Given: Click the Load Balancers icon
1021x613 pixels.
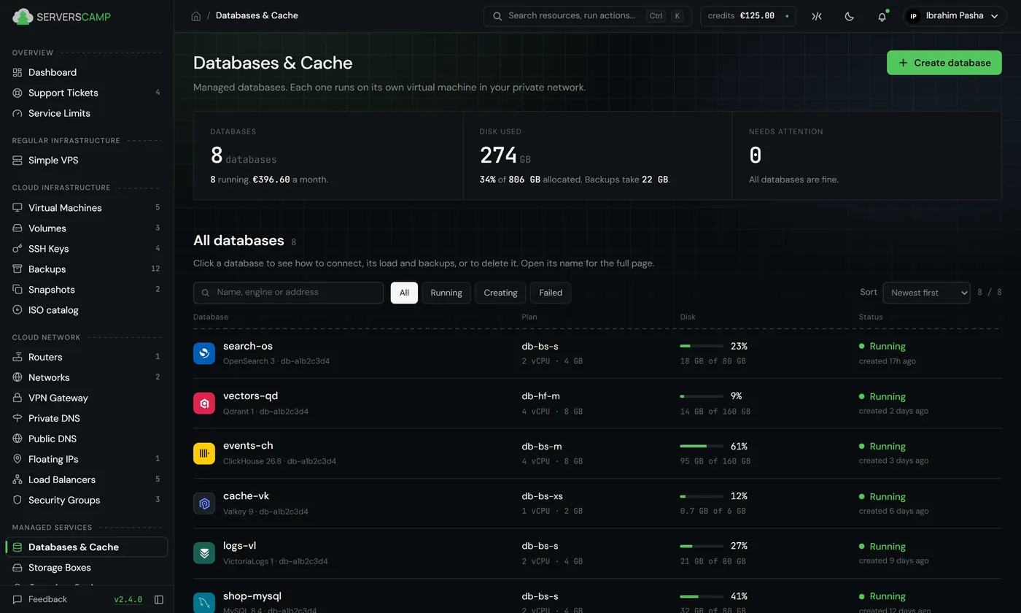Looking at the screenshot, I should click(18, 479).
